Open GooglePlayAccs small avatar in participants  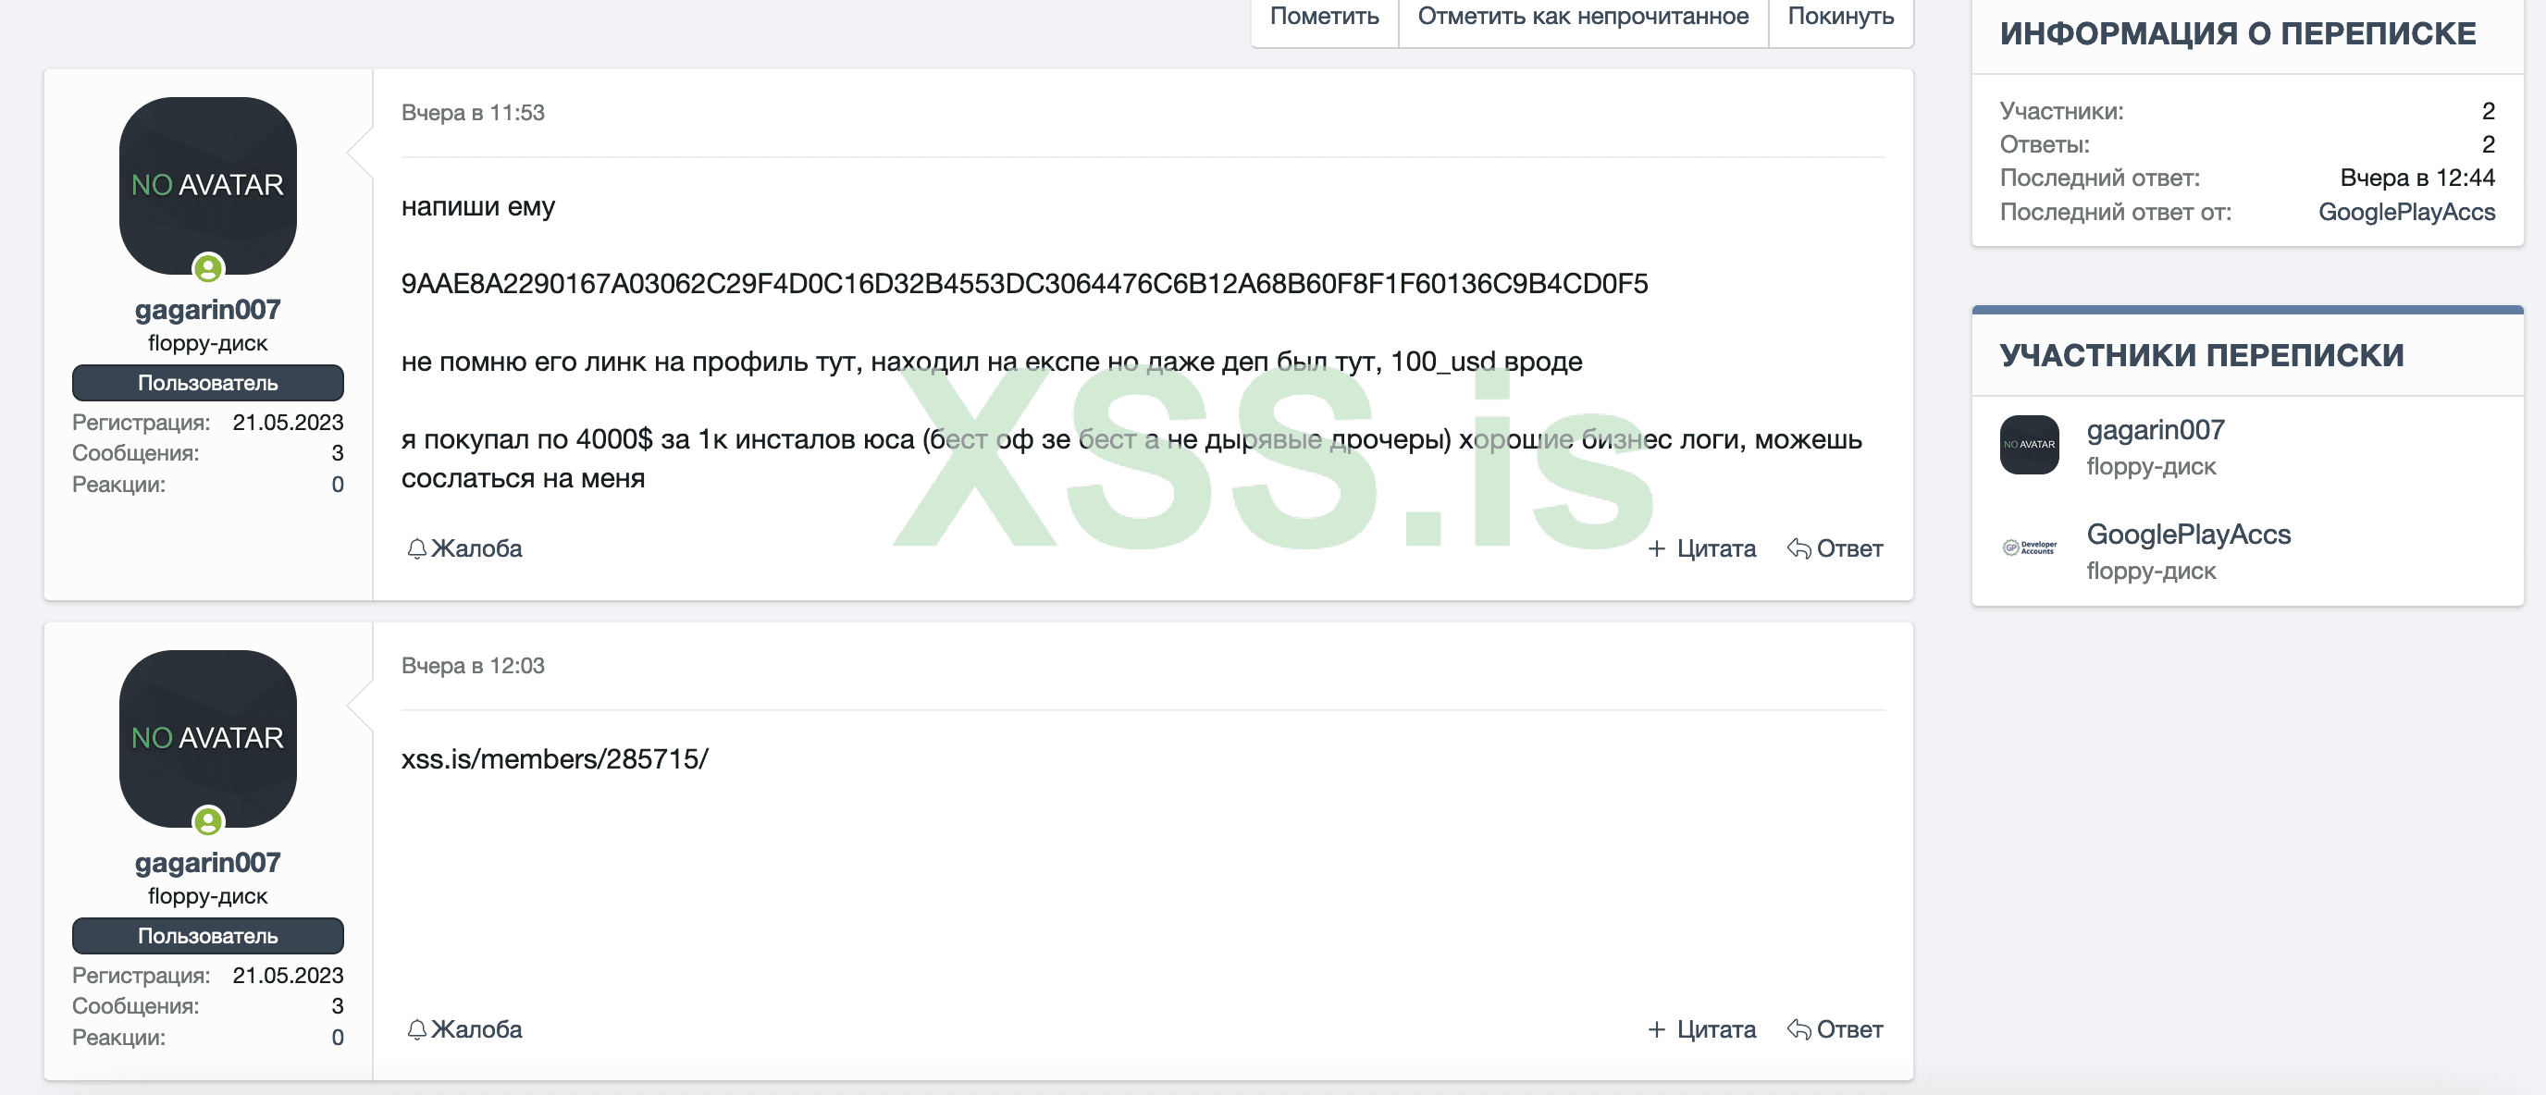pyautogui.click(x=2028, y=547)
